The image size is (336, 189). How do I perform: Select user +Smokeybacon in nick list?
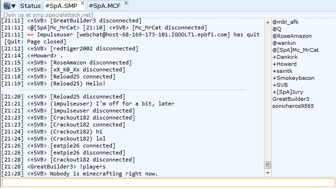click(293, 78)
